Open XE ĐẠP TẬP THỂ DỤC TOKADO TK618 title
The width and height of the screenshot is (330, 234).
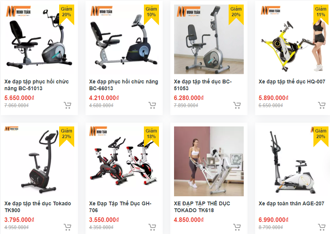(x=202, y=207)
